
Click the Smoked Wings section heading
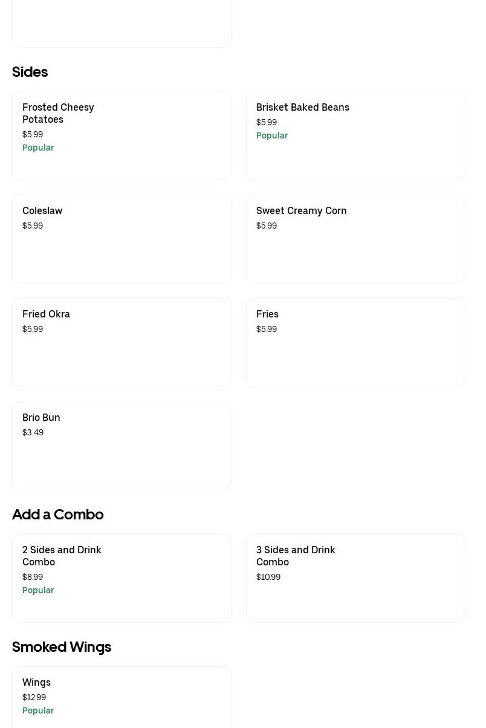(x=62, y=647)
